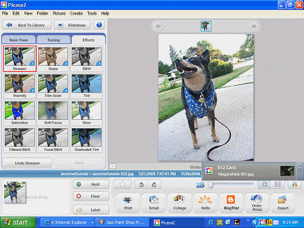Click NiagaraFalls thumbnail in notification

pyautogui.click(x=287, y=171)
